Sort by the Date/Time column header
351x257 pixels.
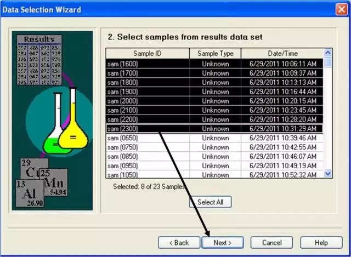(282, 53)
